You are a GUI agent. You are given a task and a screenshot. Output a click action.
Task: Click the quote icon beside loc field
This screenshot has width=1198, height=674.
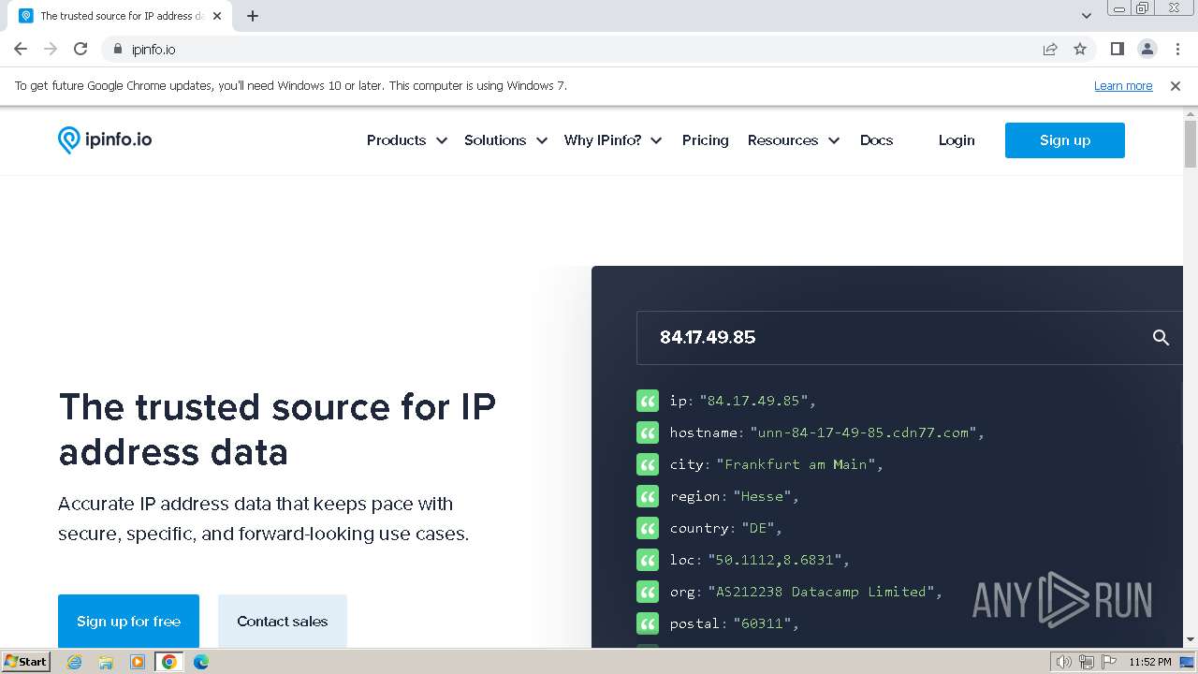click(648, 560)
